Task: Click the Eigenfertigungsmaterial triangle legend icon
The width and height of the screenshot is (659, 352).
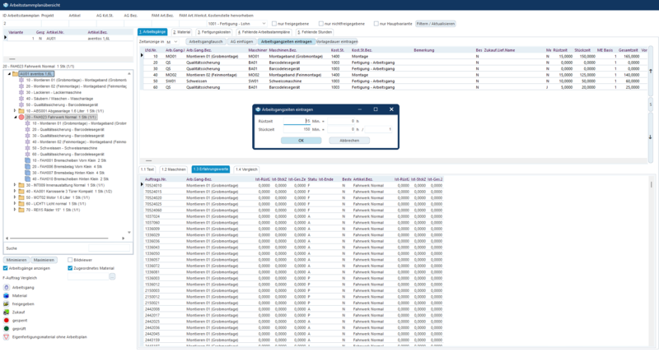Action: (x=7, y=336)
